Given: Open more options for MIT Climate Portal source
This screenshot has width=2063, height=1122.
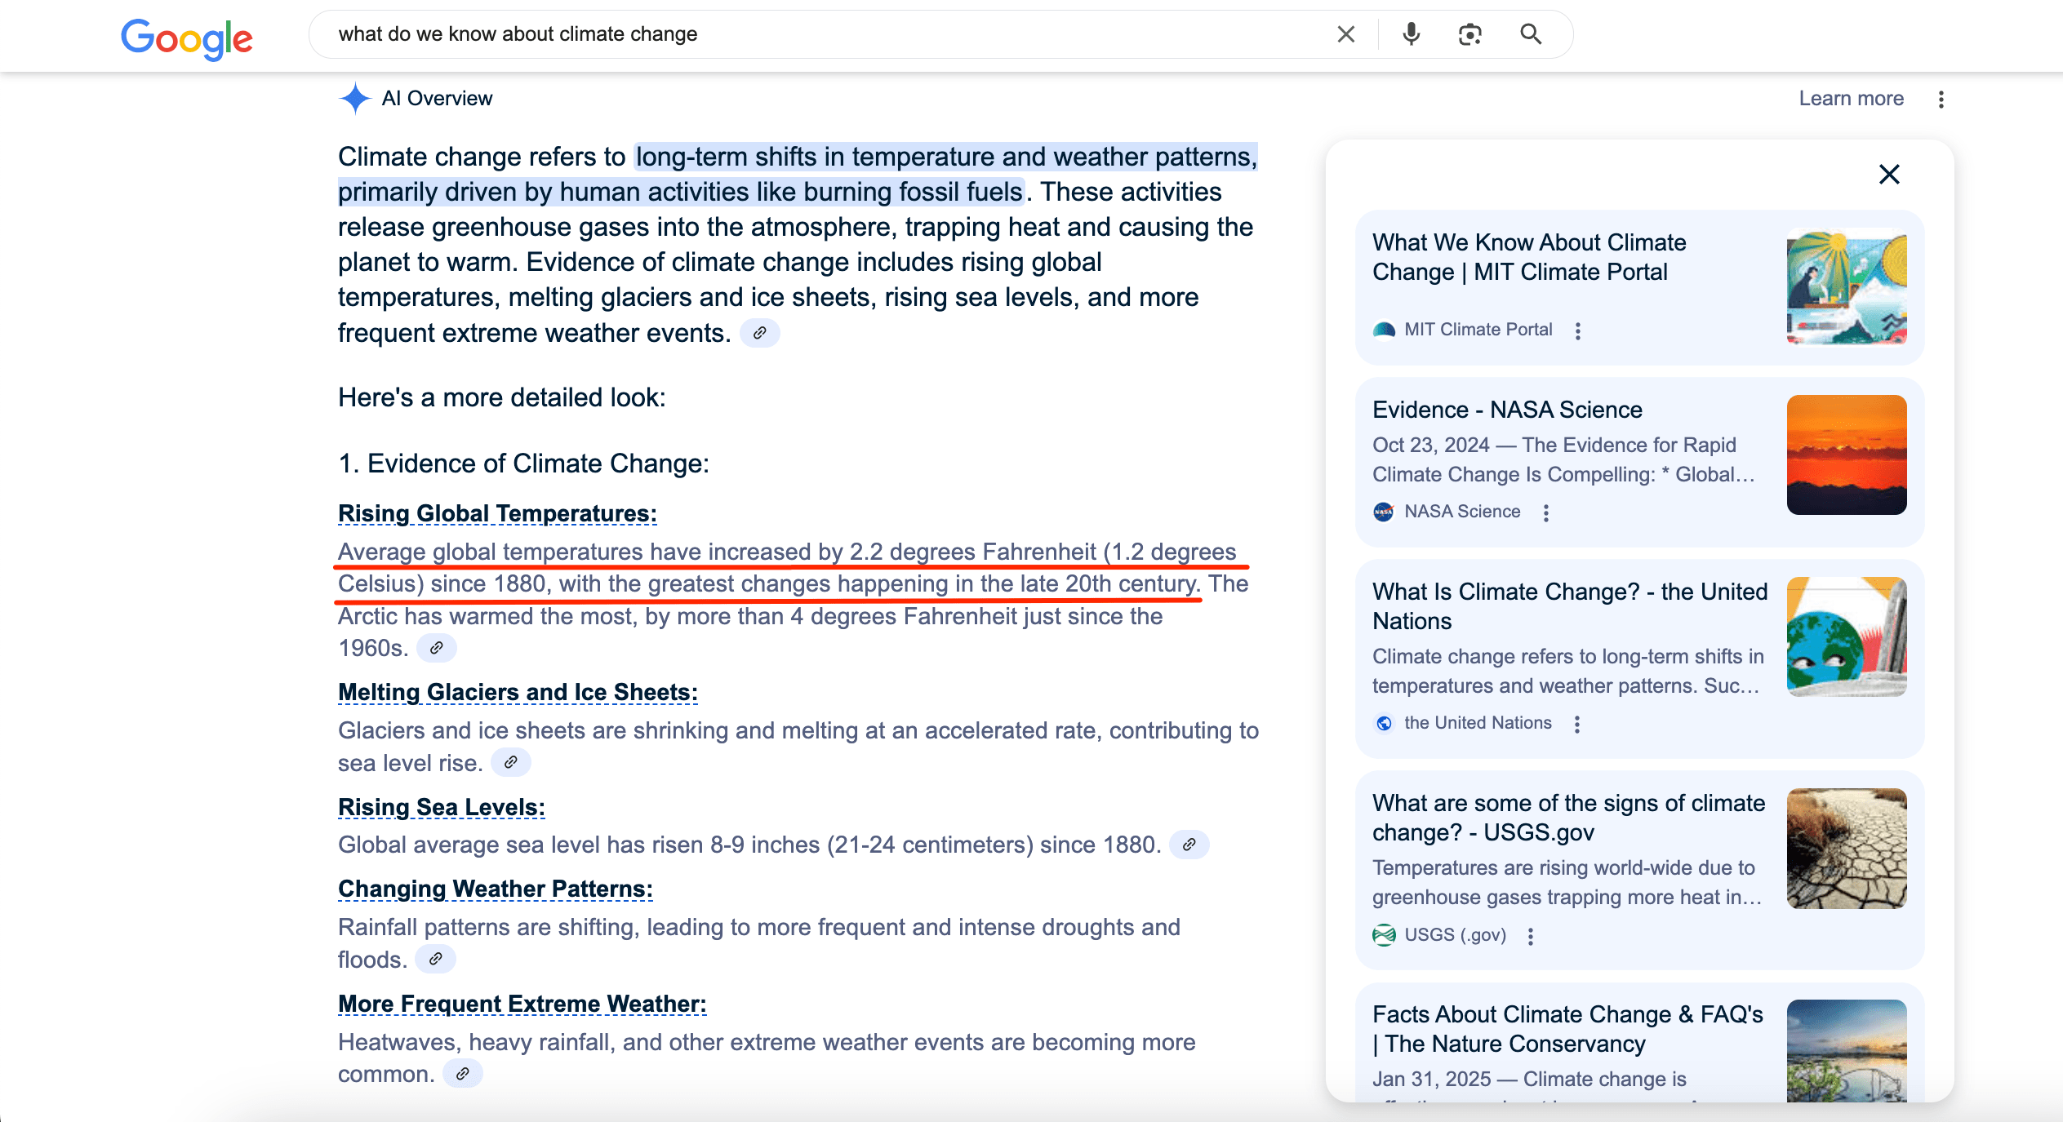Looking at the screenshot, I should point(1578,330).
